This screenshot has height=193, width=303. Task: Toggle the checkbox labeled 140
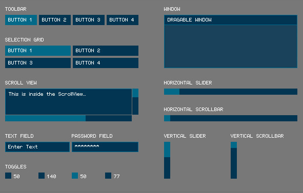point(42,176)
